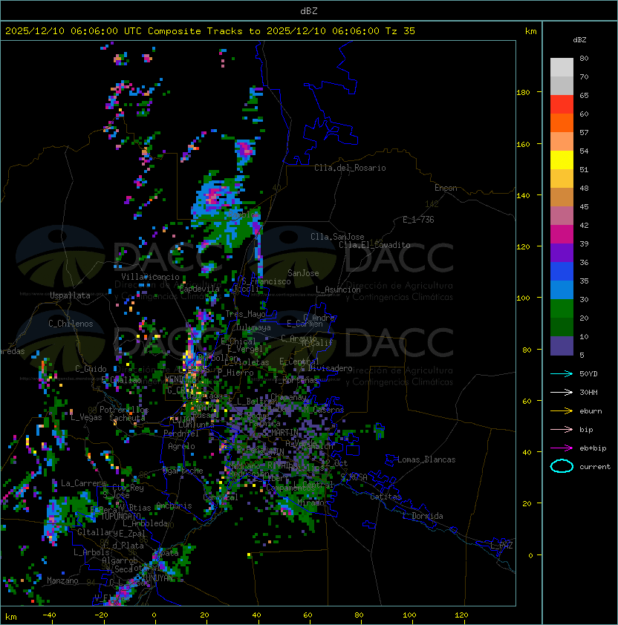Click the 'Catitas' map label
The height and width of the screenshot is (625, 618).
[x=386, y=497]
